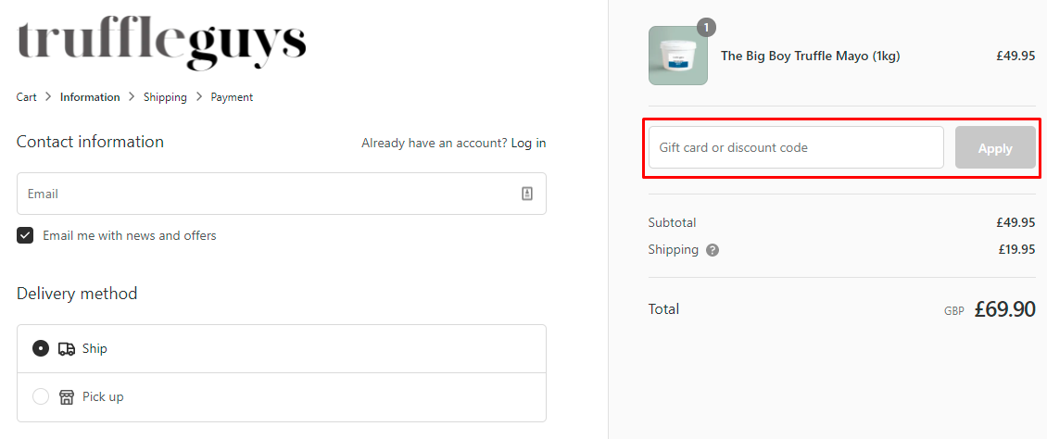Focus the Email input field
Image resolution: width=1047 pixels, height=439 pixels.
tap(281, 194)
